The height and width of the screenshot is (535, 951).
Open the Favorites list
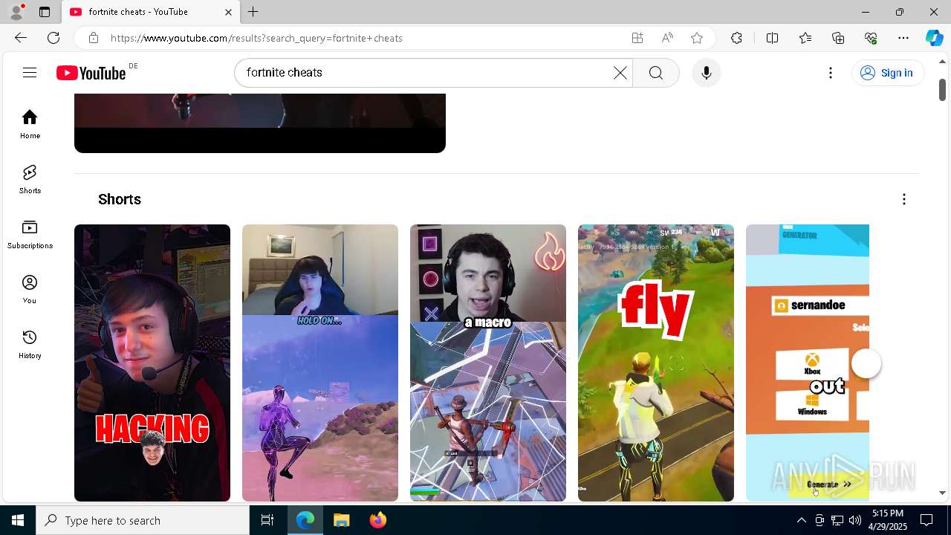click(805, 38)
